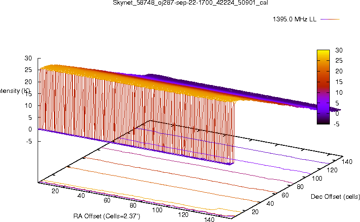Screen dimensions: 360x222
Task: Click the RA Offset tick 40
Action: 81,196
